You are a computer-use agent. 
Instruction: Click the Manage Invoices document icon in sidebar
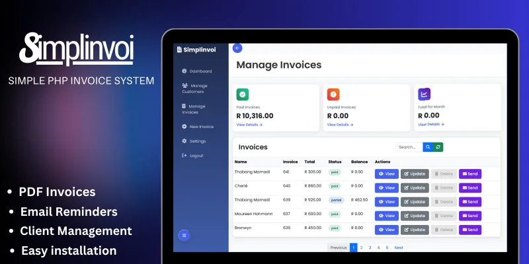click(x=184, y=106)
